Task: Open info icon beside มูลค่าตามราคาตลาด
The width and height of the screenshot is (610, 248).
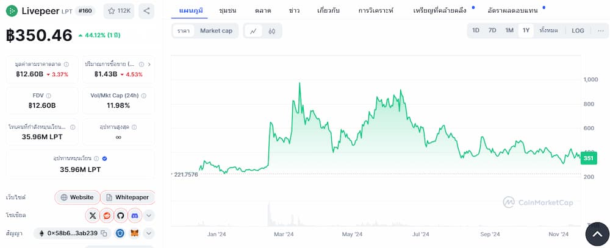Action: point(66,64)
